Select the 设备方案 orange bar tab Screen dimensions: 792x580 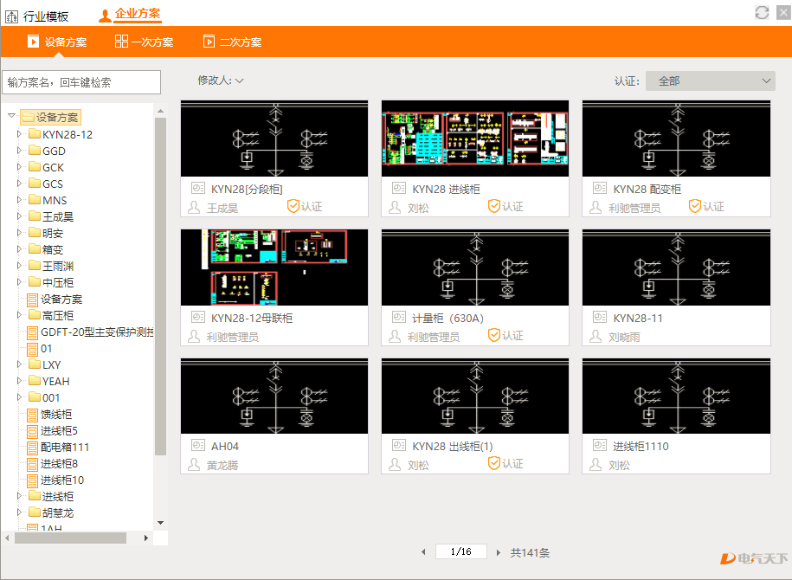pos(57,42)
